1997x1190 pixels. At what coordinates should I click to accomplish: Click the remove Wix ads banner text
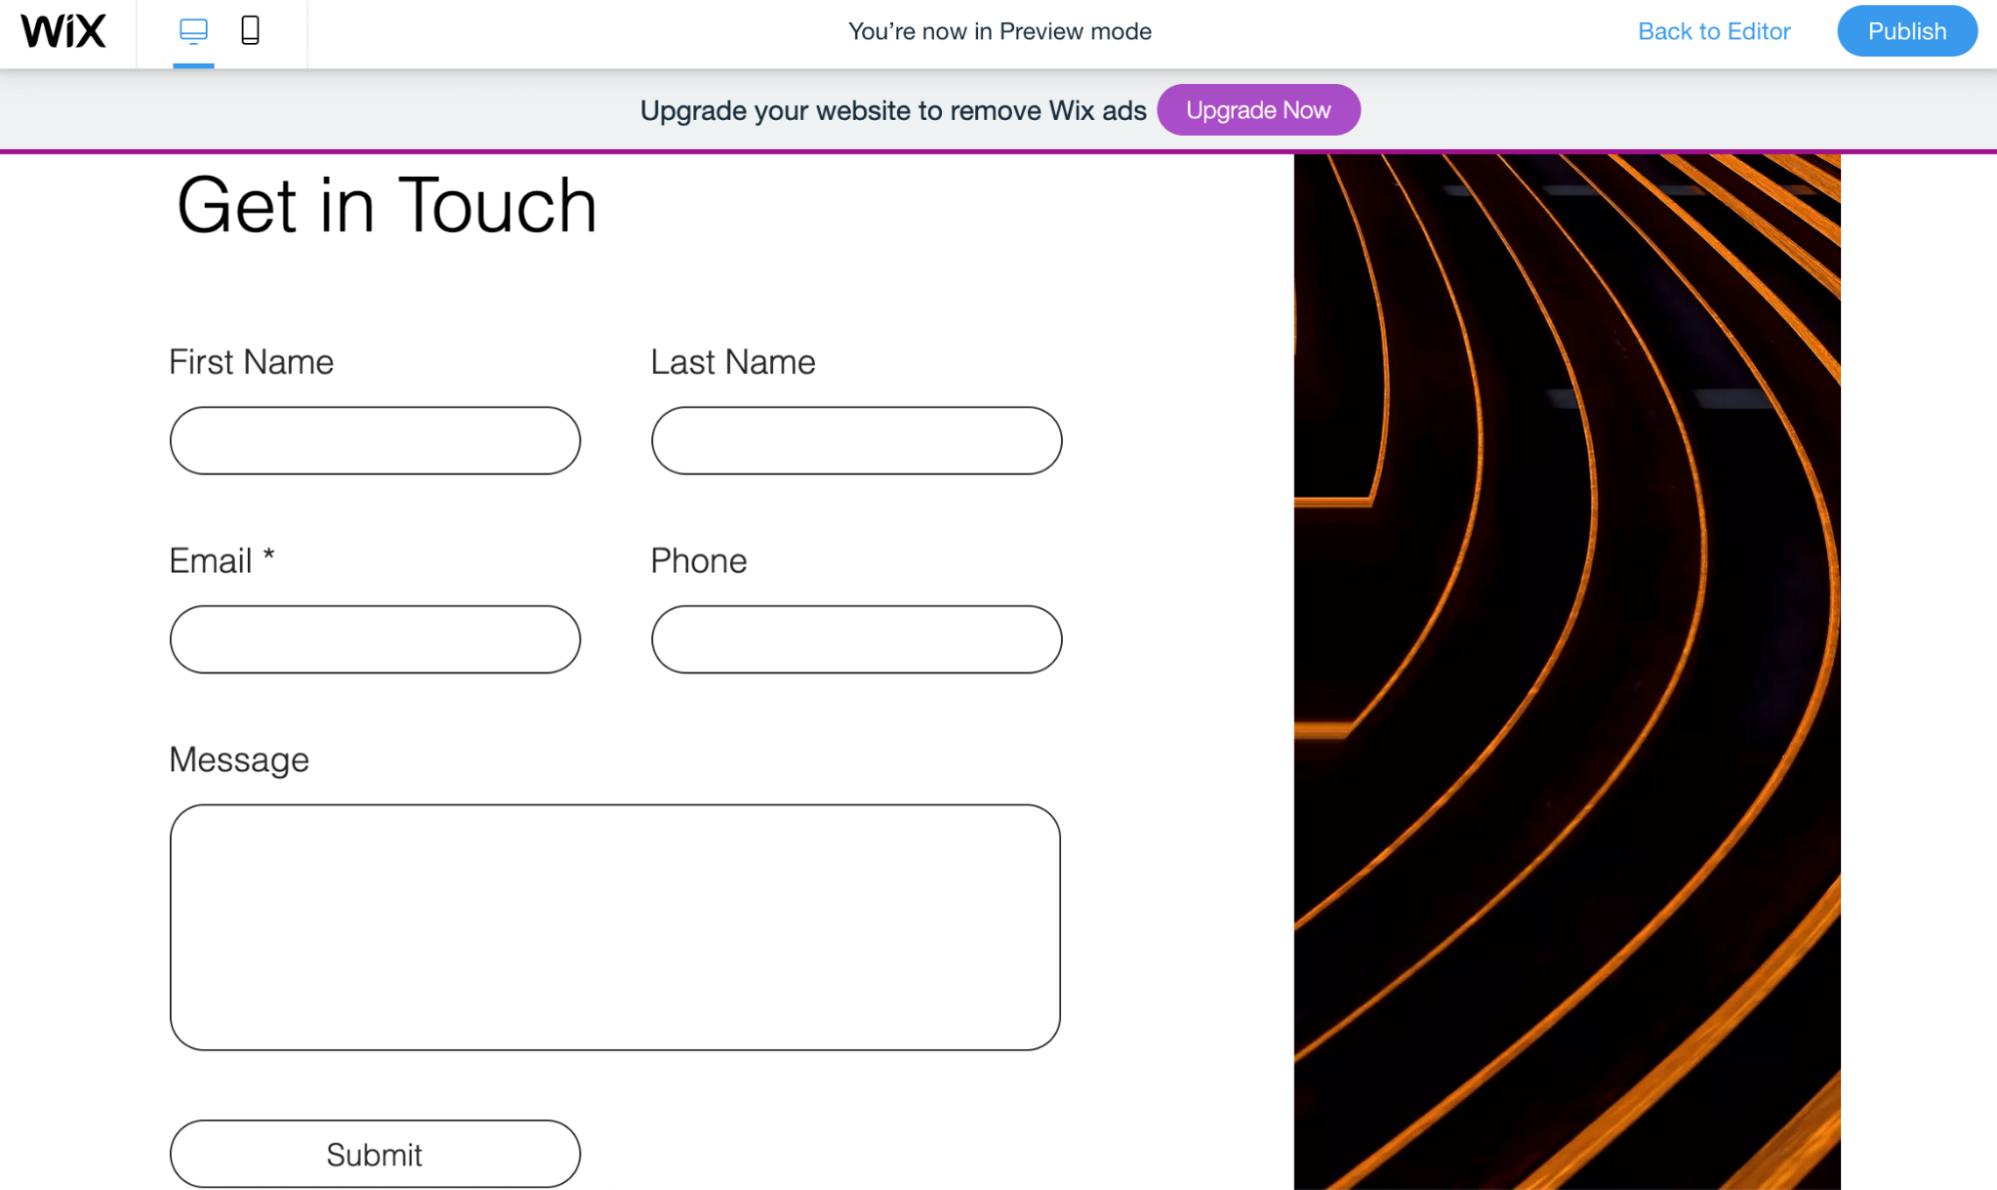[892, 110]
